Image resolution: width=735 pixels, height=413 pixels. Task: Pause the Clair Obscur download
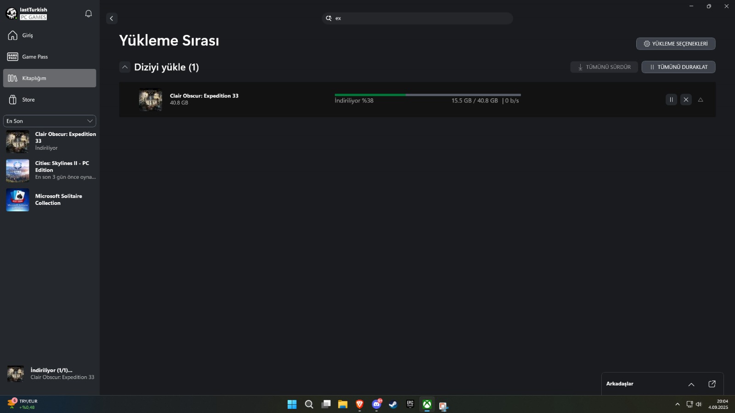coord(671,100)
